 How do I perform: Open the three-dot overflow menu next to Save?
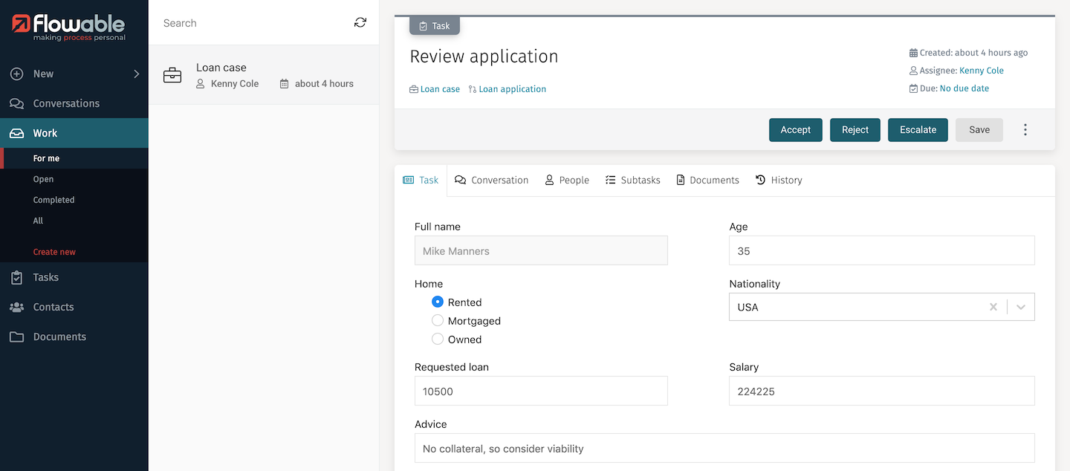1025,129
